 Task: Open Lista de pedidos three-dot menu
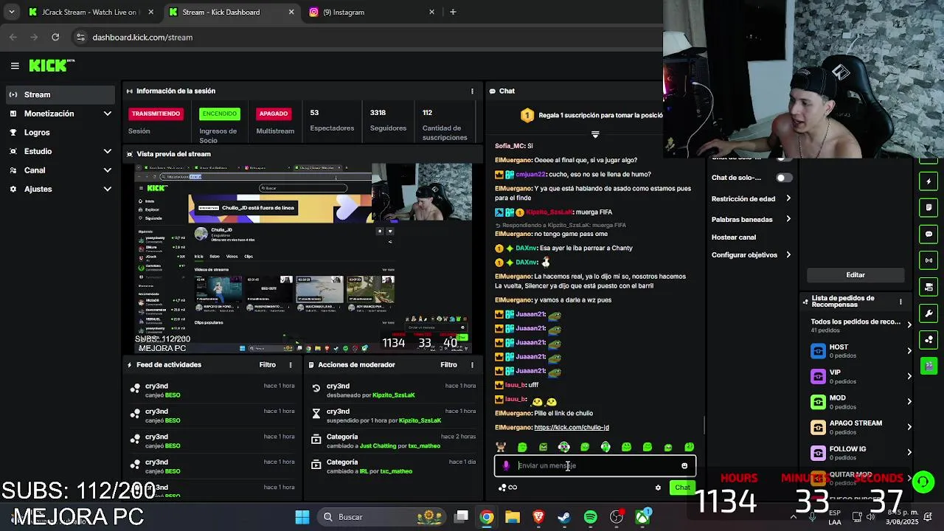point(900,302)
